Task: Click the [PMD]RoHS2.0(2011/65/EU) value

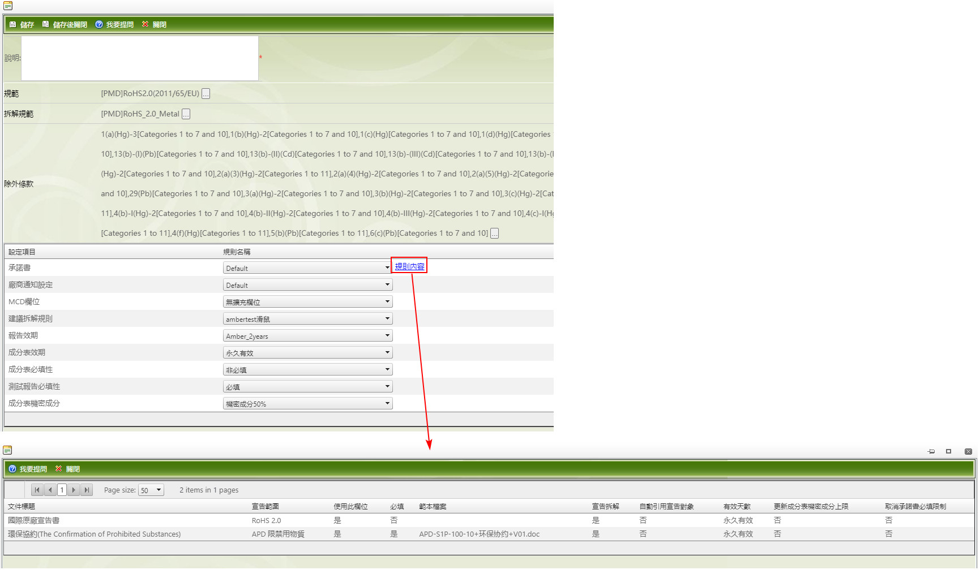Action: 150,93
